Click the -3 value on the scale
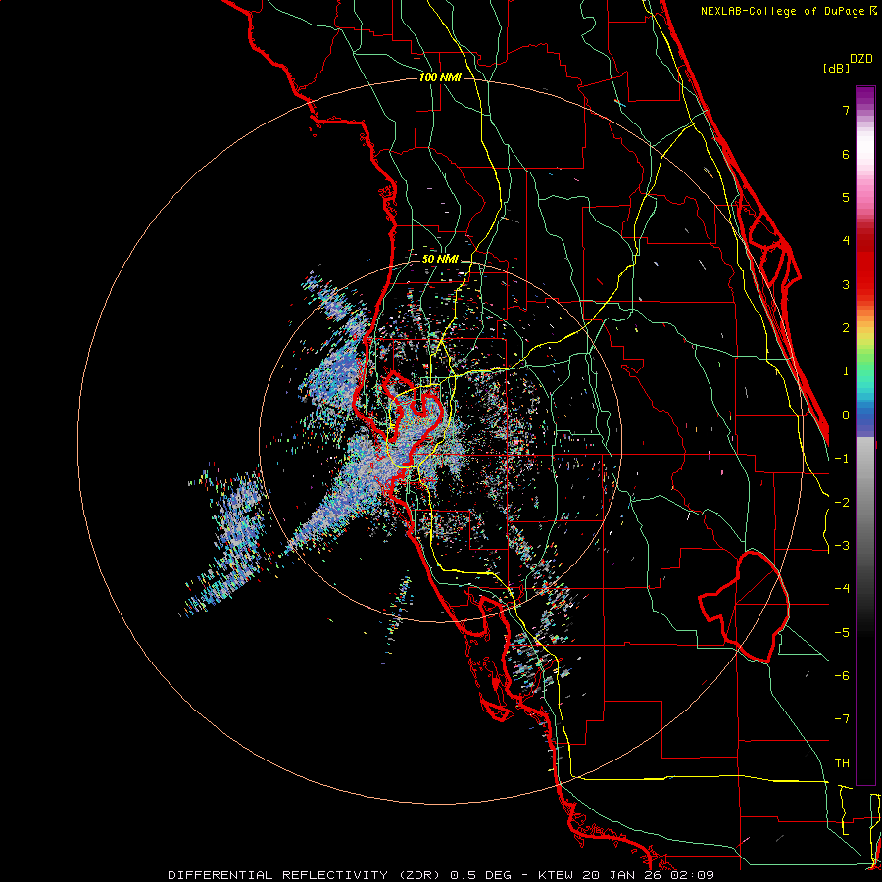This screenshot has height=882, width=882. 842,546
